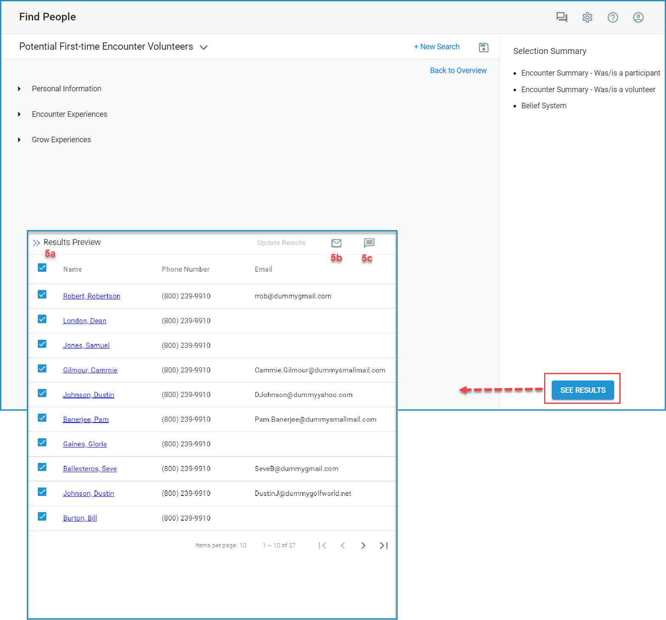Click the email rrob@dummygmail.com
Image resolution: width=666 pixels, height=620 pixels.
coord(293,296)
